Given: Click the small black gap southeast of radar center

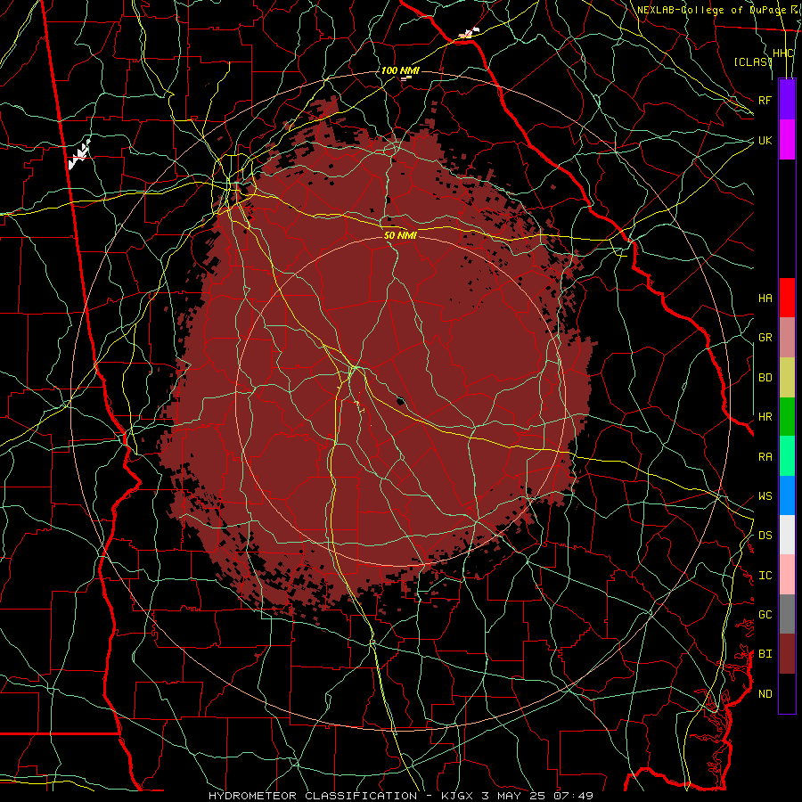Looking at the screenshot, I should point(400,400).
